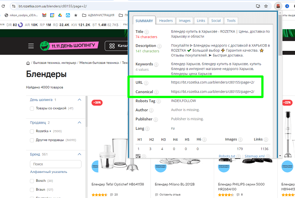Screen dimensions: 295x198
Task: Click the help icon next to Robots Tag
Action: tap(159, 101)
